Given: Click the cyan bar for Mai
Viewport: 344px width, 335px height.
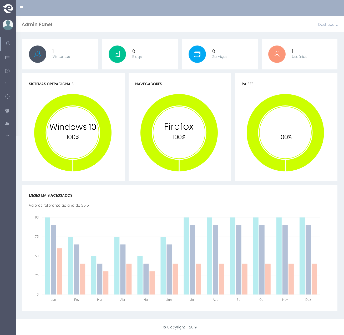Looking at the screenshot, I should pyautogui.click(x=140, y=275).
